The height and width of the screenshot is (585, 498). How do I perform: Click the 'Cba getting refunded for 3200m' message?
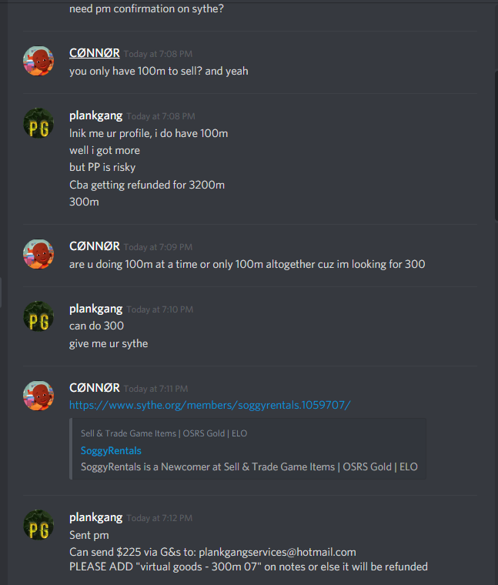click(147, 185)
